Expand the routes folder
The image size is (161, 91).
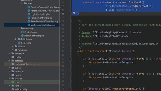[x=9, y=75]
